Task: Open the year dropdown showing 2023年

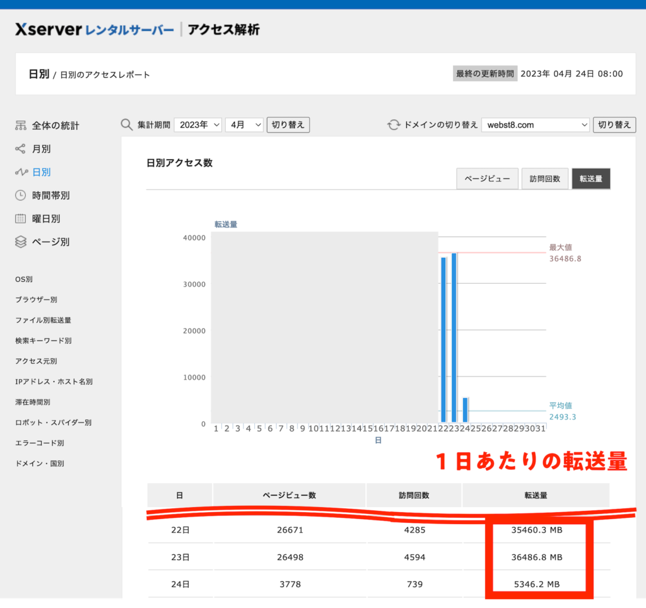Action: click(x=197, y=124)
